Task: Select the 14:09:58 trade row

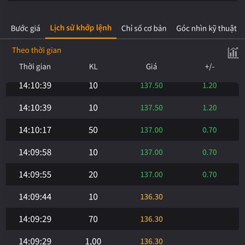Action: (x=122, y=152)
